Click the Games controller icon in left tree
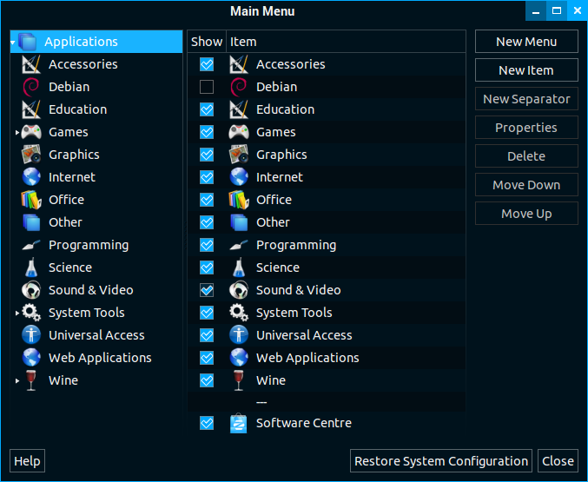Image resolution: width=588 pixels, height=482 pixels. point(31,132)
